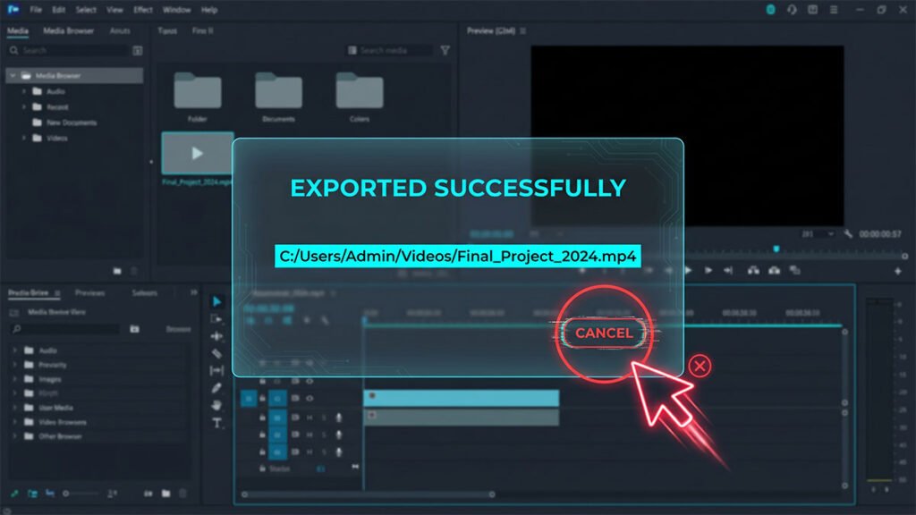
Task: Toggle lock on the track with blue clip
Action: tap(262, 398)
